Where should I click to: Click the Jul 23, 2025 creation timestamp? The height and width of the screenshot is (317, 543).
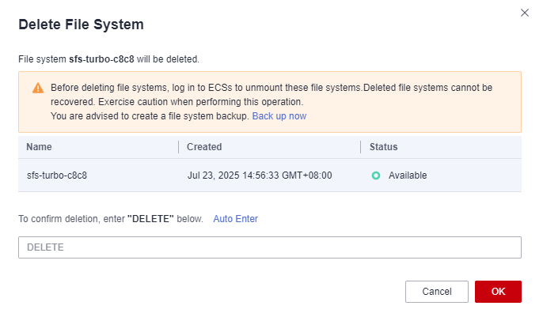pos(260,175)
